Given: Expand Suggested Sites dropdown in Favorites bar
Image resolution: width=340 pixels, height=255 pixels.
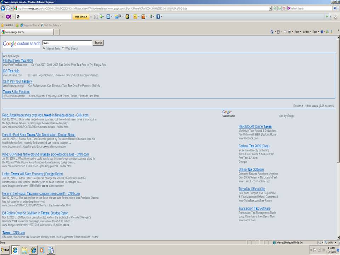Looking at the screenshot, I should [38, 25].
